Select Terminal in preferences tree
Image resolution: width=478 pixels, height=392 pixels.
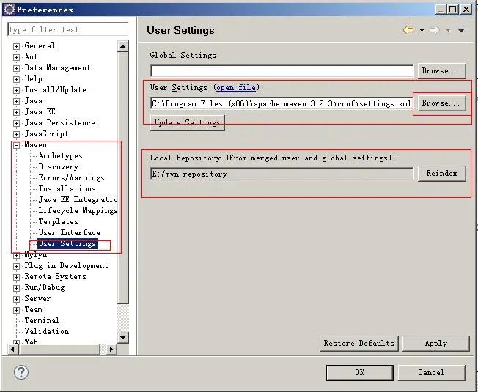tap(42, 320)
